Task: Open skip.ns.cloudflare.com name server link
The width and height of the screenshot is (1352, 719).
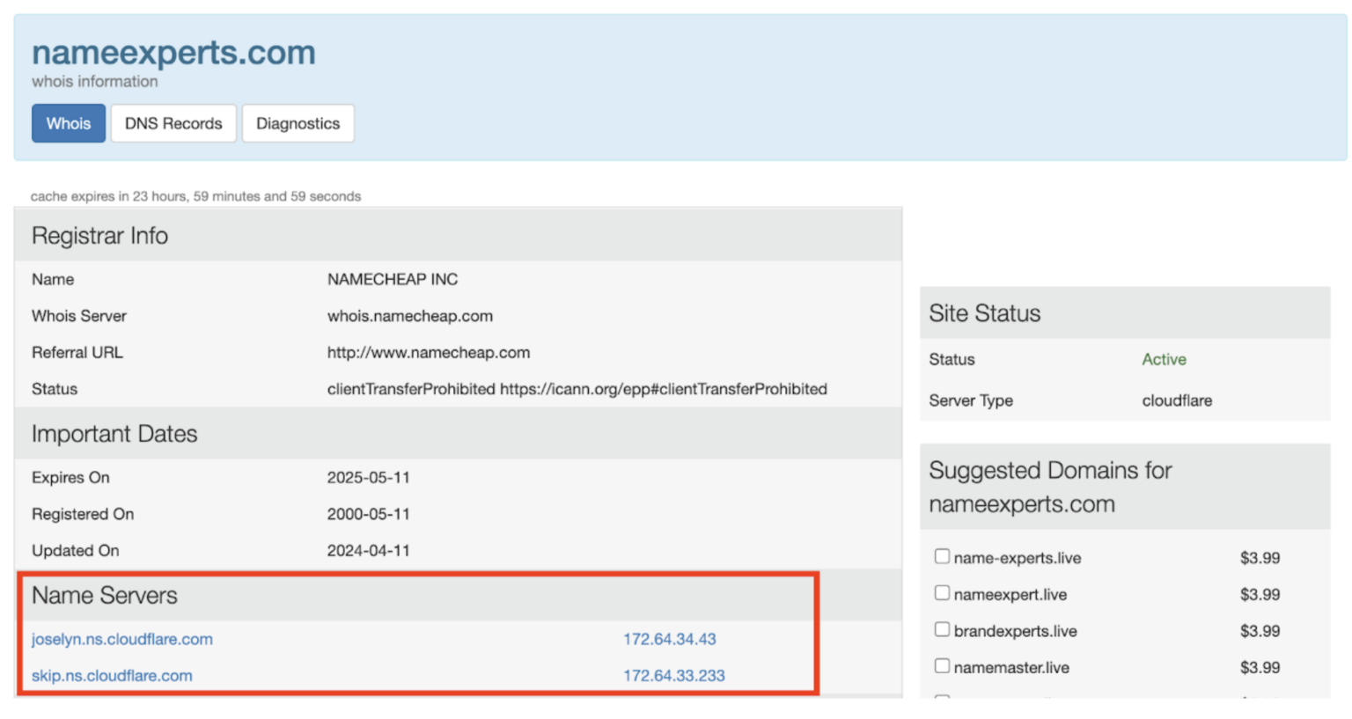Action: pos(112,676)
